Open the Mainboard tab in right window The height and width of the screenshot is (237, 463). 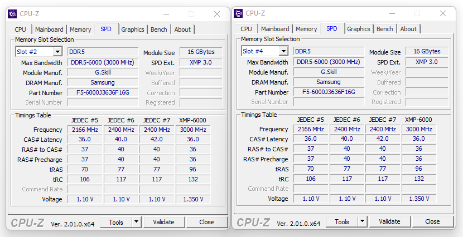pos(275,29)
